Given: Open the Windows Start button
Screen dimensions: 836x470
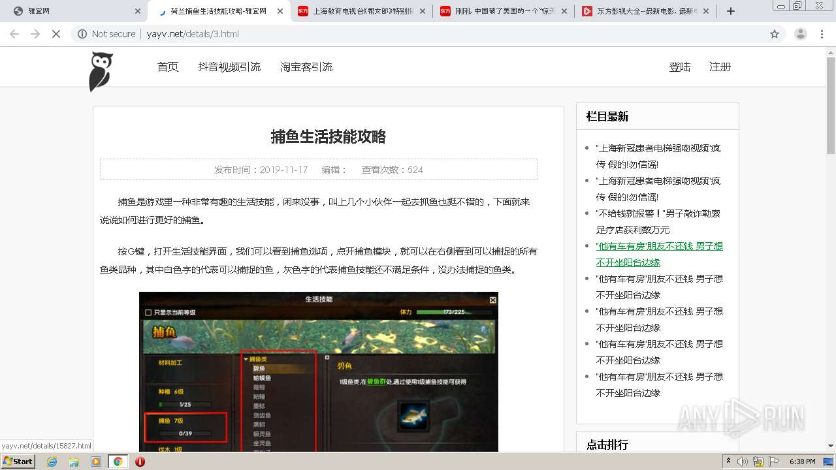Looking at the screenshot, I should (18, 461).
